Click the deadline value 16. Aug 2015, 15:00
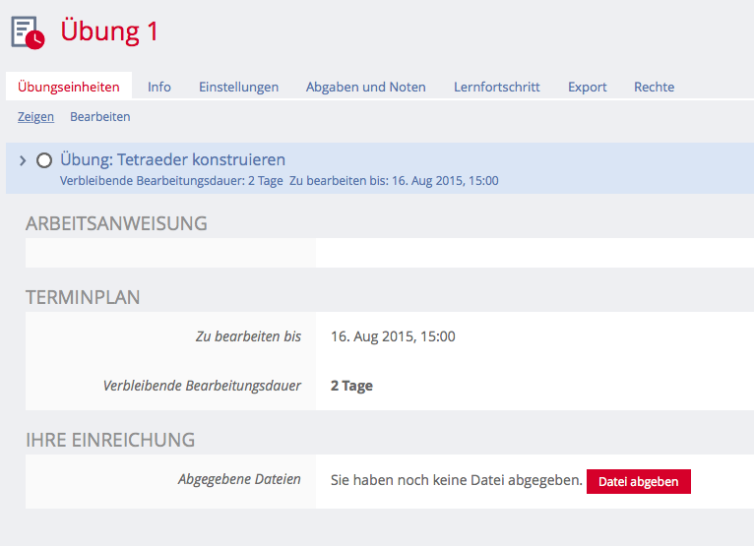Viewport: 754px width, 546px height. coord(393,336)
